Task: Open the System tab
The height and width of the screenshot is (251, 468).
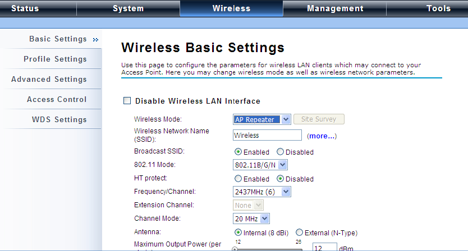Action: pos(128,8)
